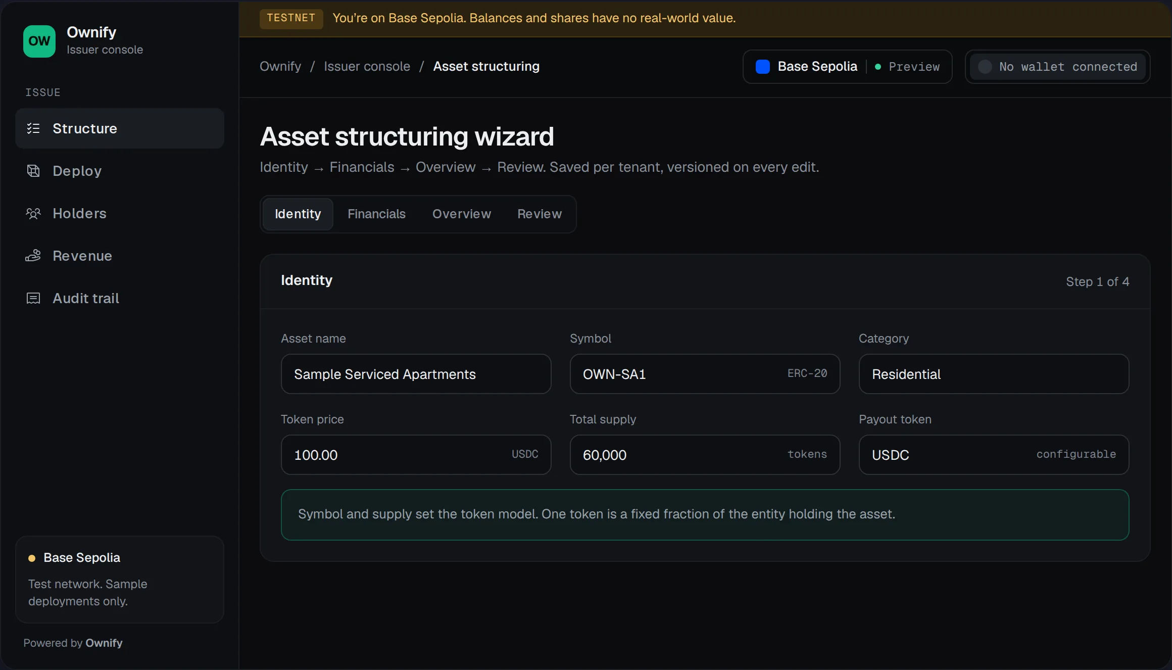Switch to the Overview tab
Screen dimensions: 1172x670
462,214
